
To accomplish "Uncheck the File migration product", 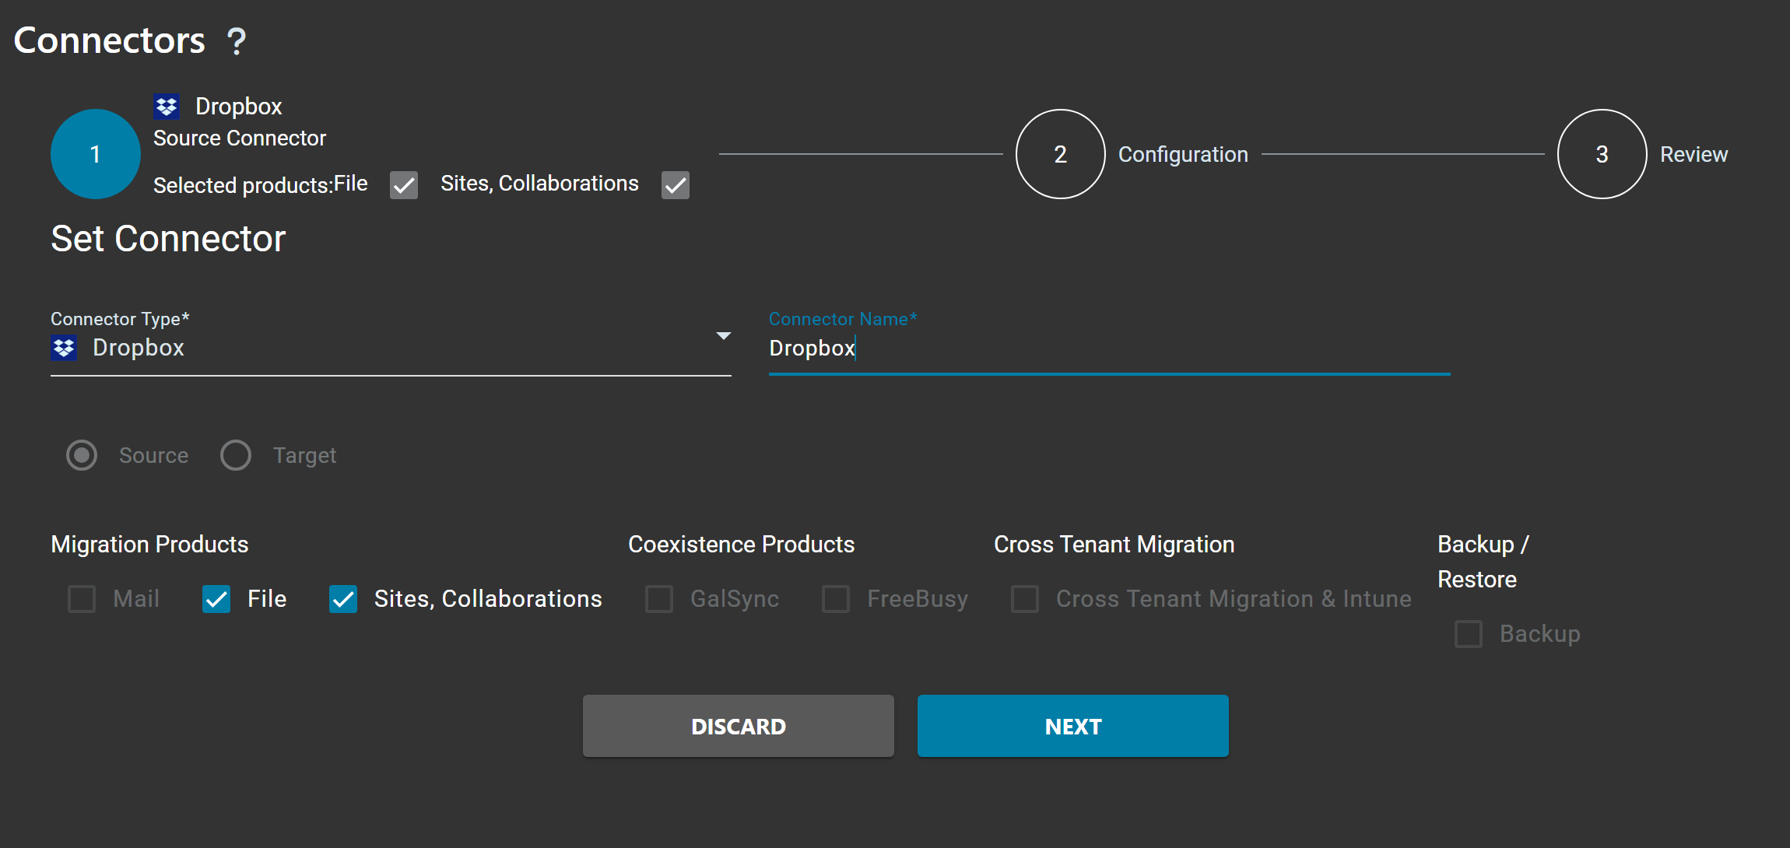I will click(216, 599).
